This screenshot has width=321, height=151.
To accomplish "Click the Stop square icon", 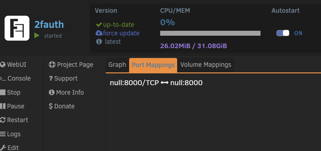I will pyautogui.click(x=3, y=92).
